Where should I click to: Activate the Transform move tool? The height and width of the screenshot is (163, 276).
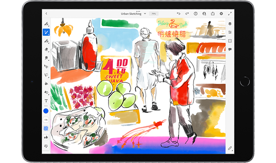pyautogui.click(x=46, y=66)
